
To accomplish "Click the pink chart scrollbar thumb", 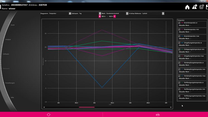I will [x=87, y=107].
